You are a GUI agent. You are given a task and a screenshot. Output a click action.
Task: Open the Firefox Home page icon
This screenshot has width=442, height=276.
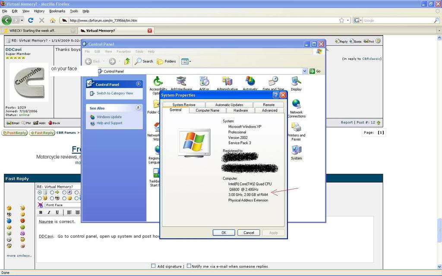coord(53,20)
